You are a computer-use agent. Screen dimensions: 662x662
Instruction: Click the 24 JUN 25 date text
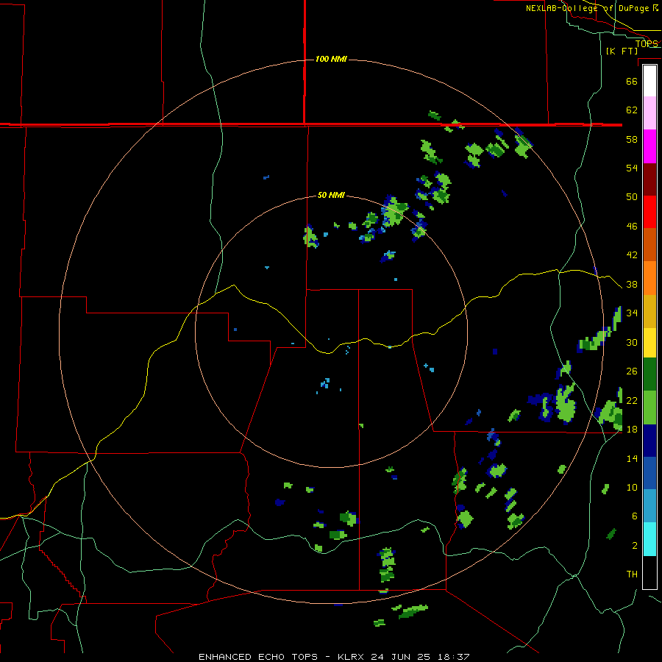pyautogui.click(x=401, y=657)
